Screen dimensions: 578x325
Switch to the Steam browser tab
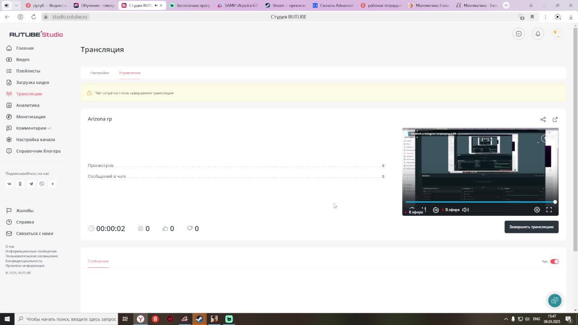pos(285,5)
